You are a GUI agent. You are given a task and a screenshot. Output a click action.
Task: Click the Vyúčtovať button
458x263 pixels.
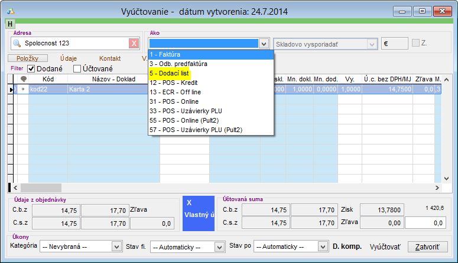385,246
